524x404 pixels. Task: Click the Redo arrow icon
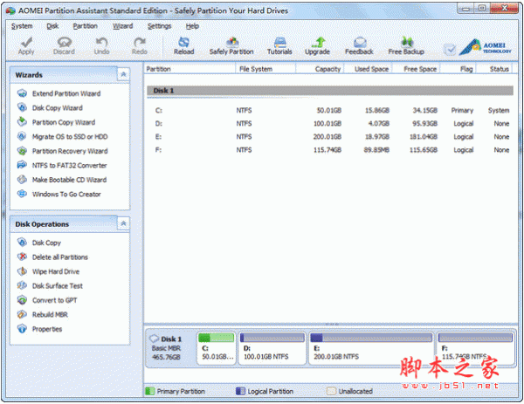coord(140,43)
